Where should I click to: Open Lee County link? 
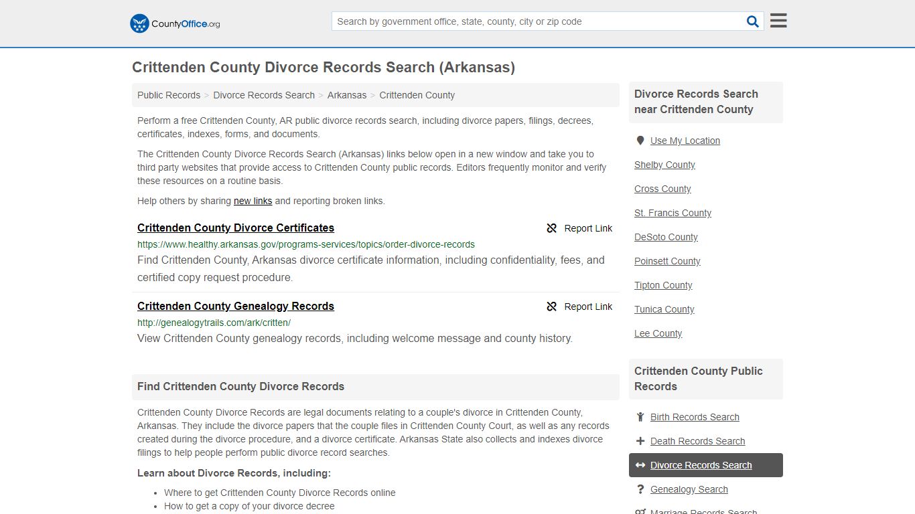coord(658,333)
